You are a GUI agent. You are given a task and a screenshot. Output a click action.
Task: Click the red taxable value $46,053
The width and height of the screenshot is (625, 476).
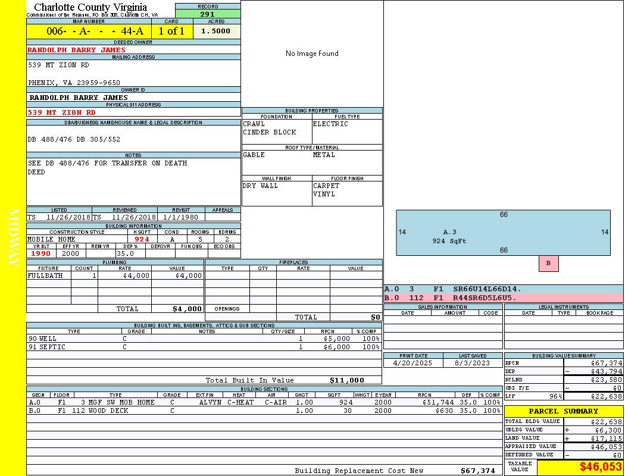[600, 467]
